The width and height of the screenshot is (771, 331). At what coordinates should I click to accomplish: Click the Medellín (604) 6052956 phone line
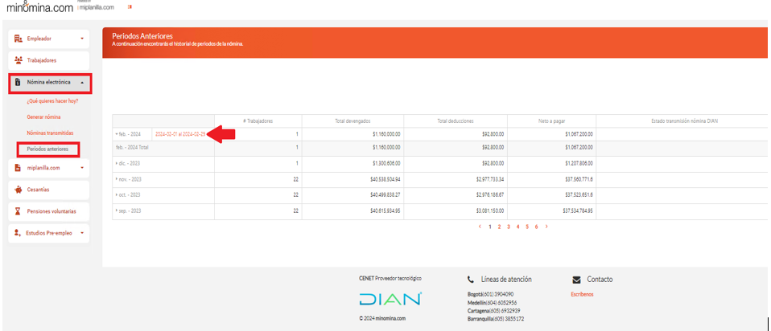[x=492, y=303]
